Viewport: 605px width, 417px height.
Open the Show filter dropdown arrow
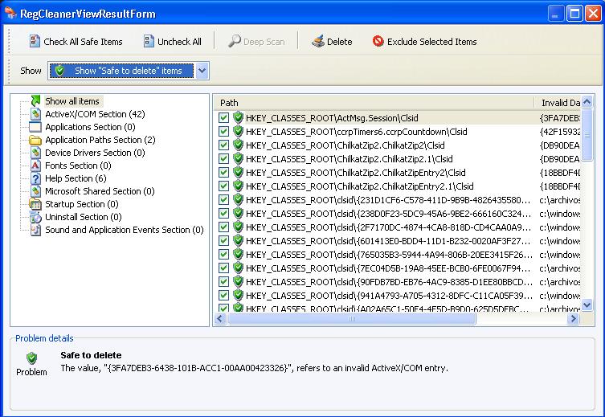(202, 71)
